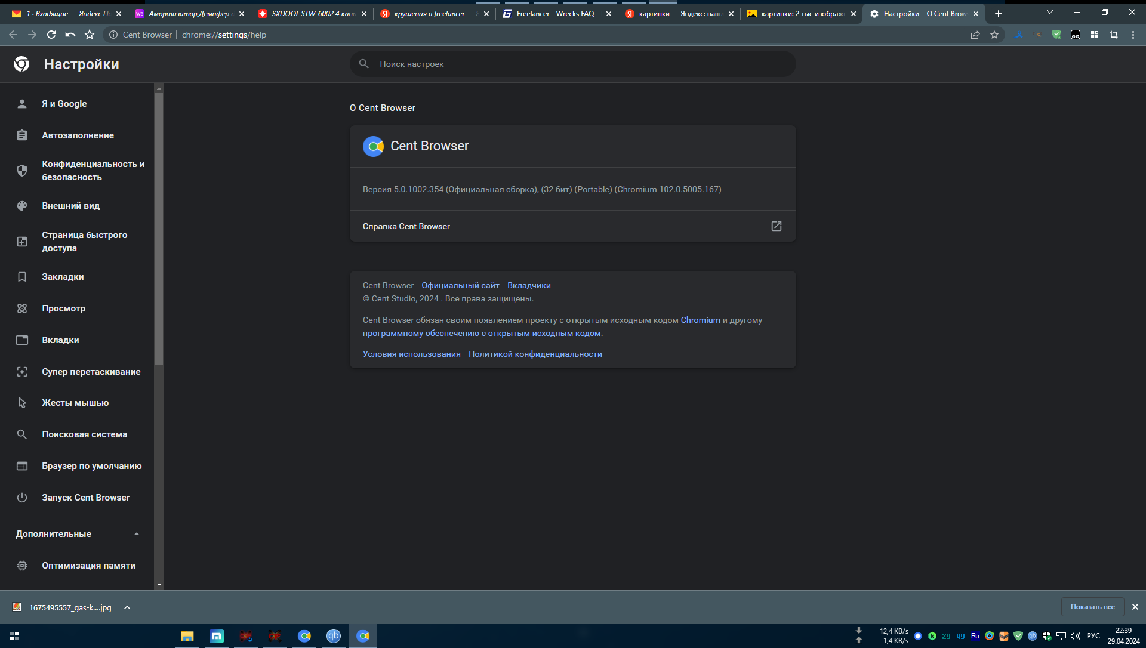The width and height of the screenshot is (1146, 648).
Task: Click the black goggles extension icon
Action: pyautogui.click(x=1076, y=35)
